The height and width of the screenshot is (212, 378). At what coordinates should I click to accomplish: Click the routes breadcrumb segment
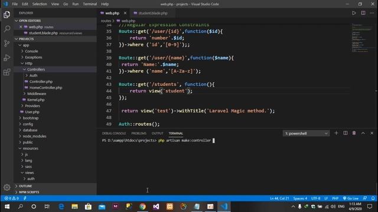[106, 21]
